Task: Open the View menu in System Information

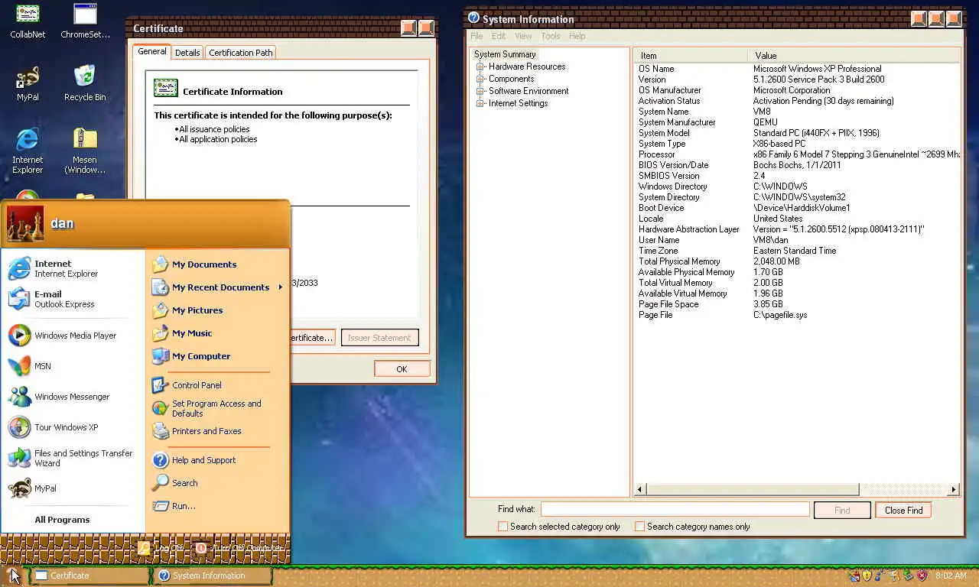Action: (523, 36)
